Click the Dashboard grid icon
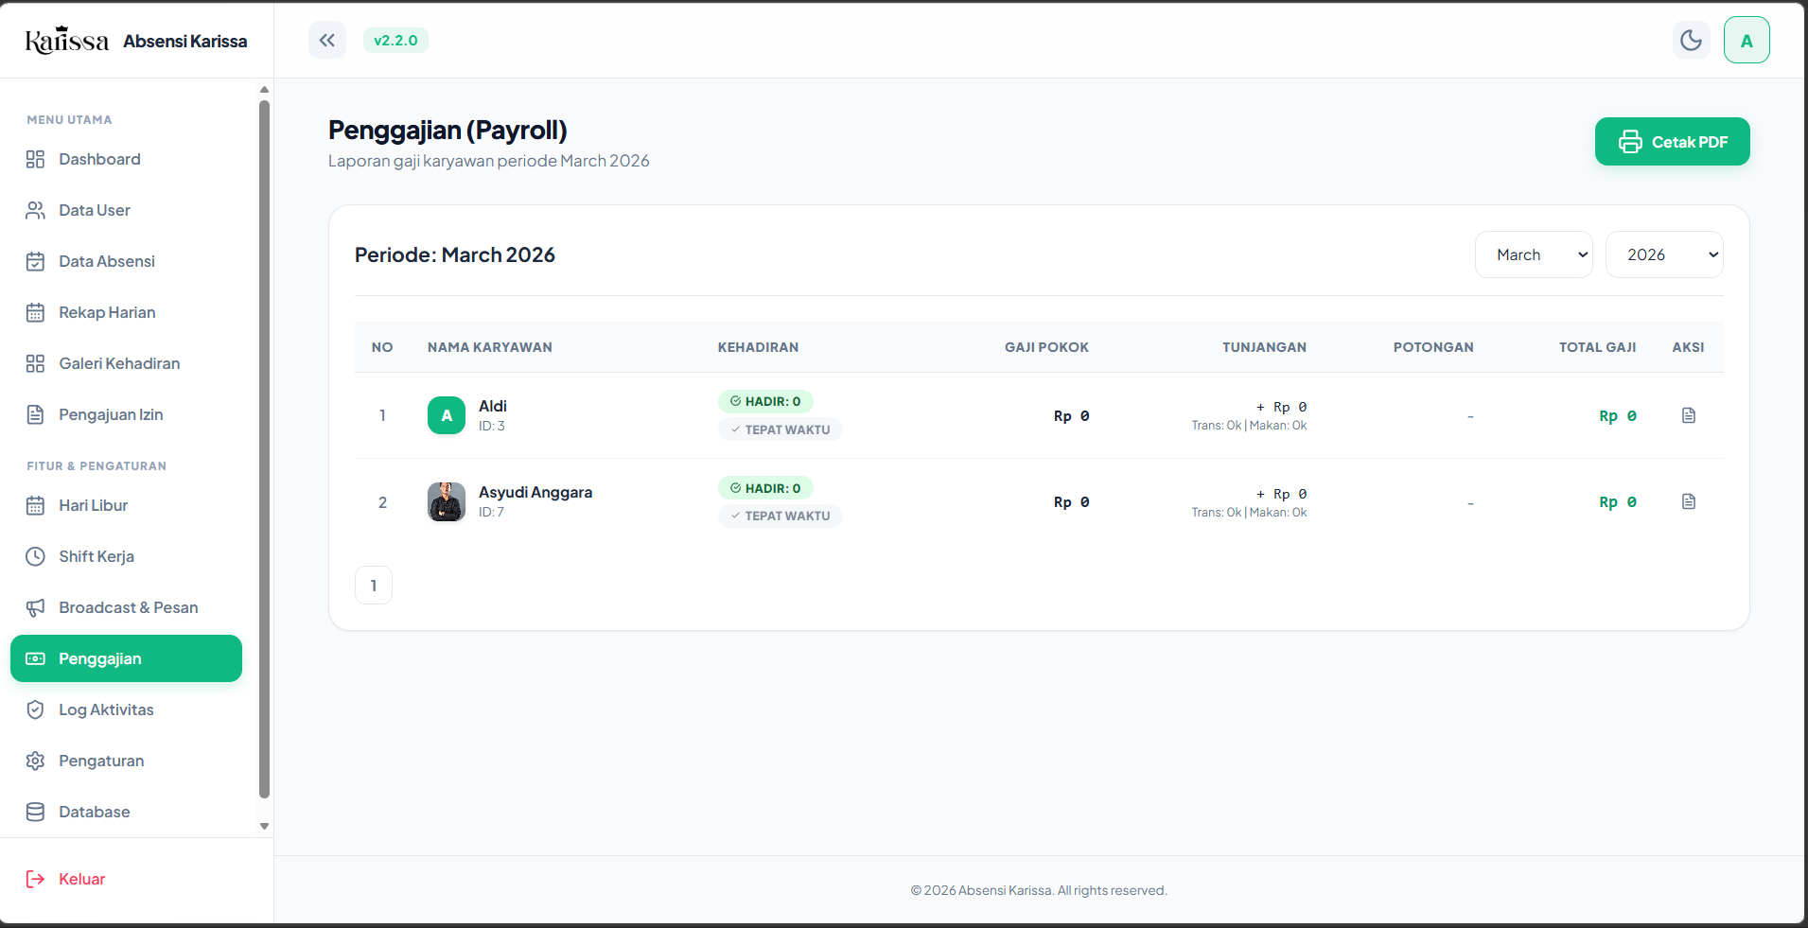Image resolution: width=1808 pixels, height=928 pixels. click(x=35, y=159)
